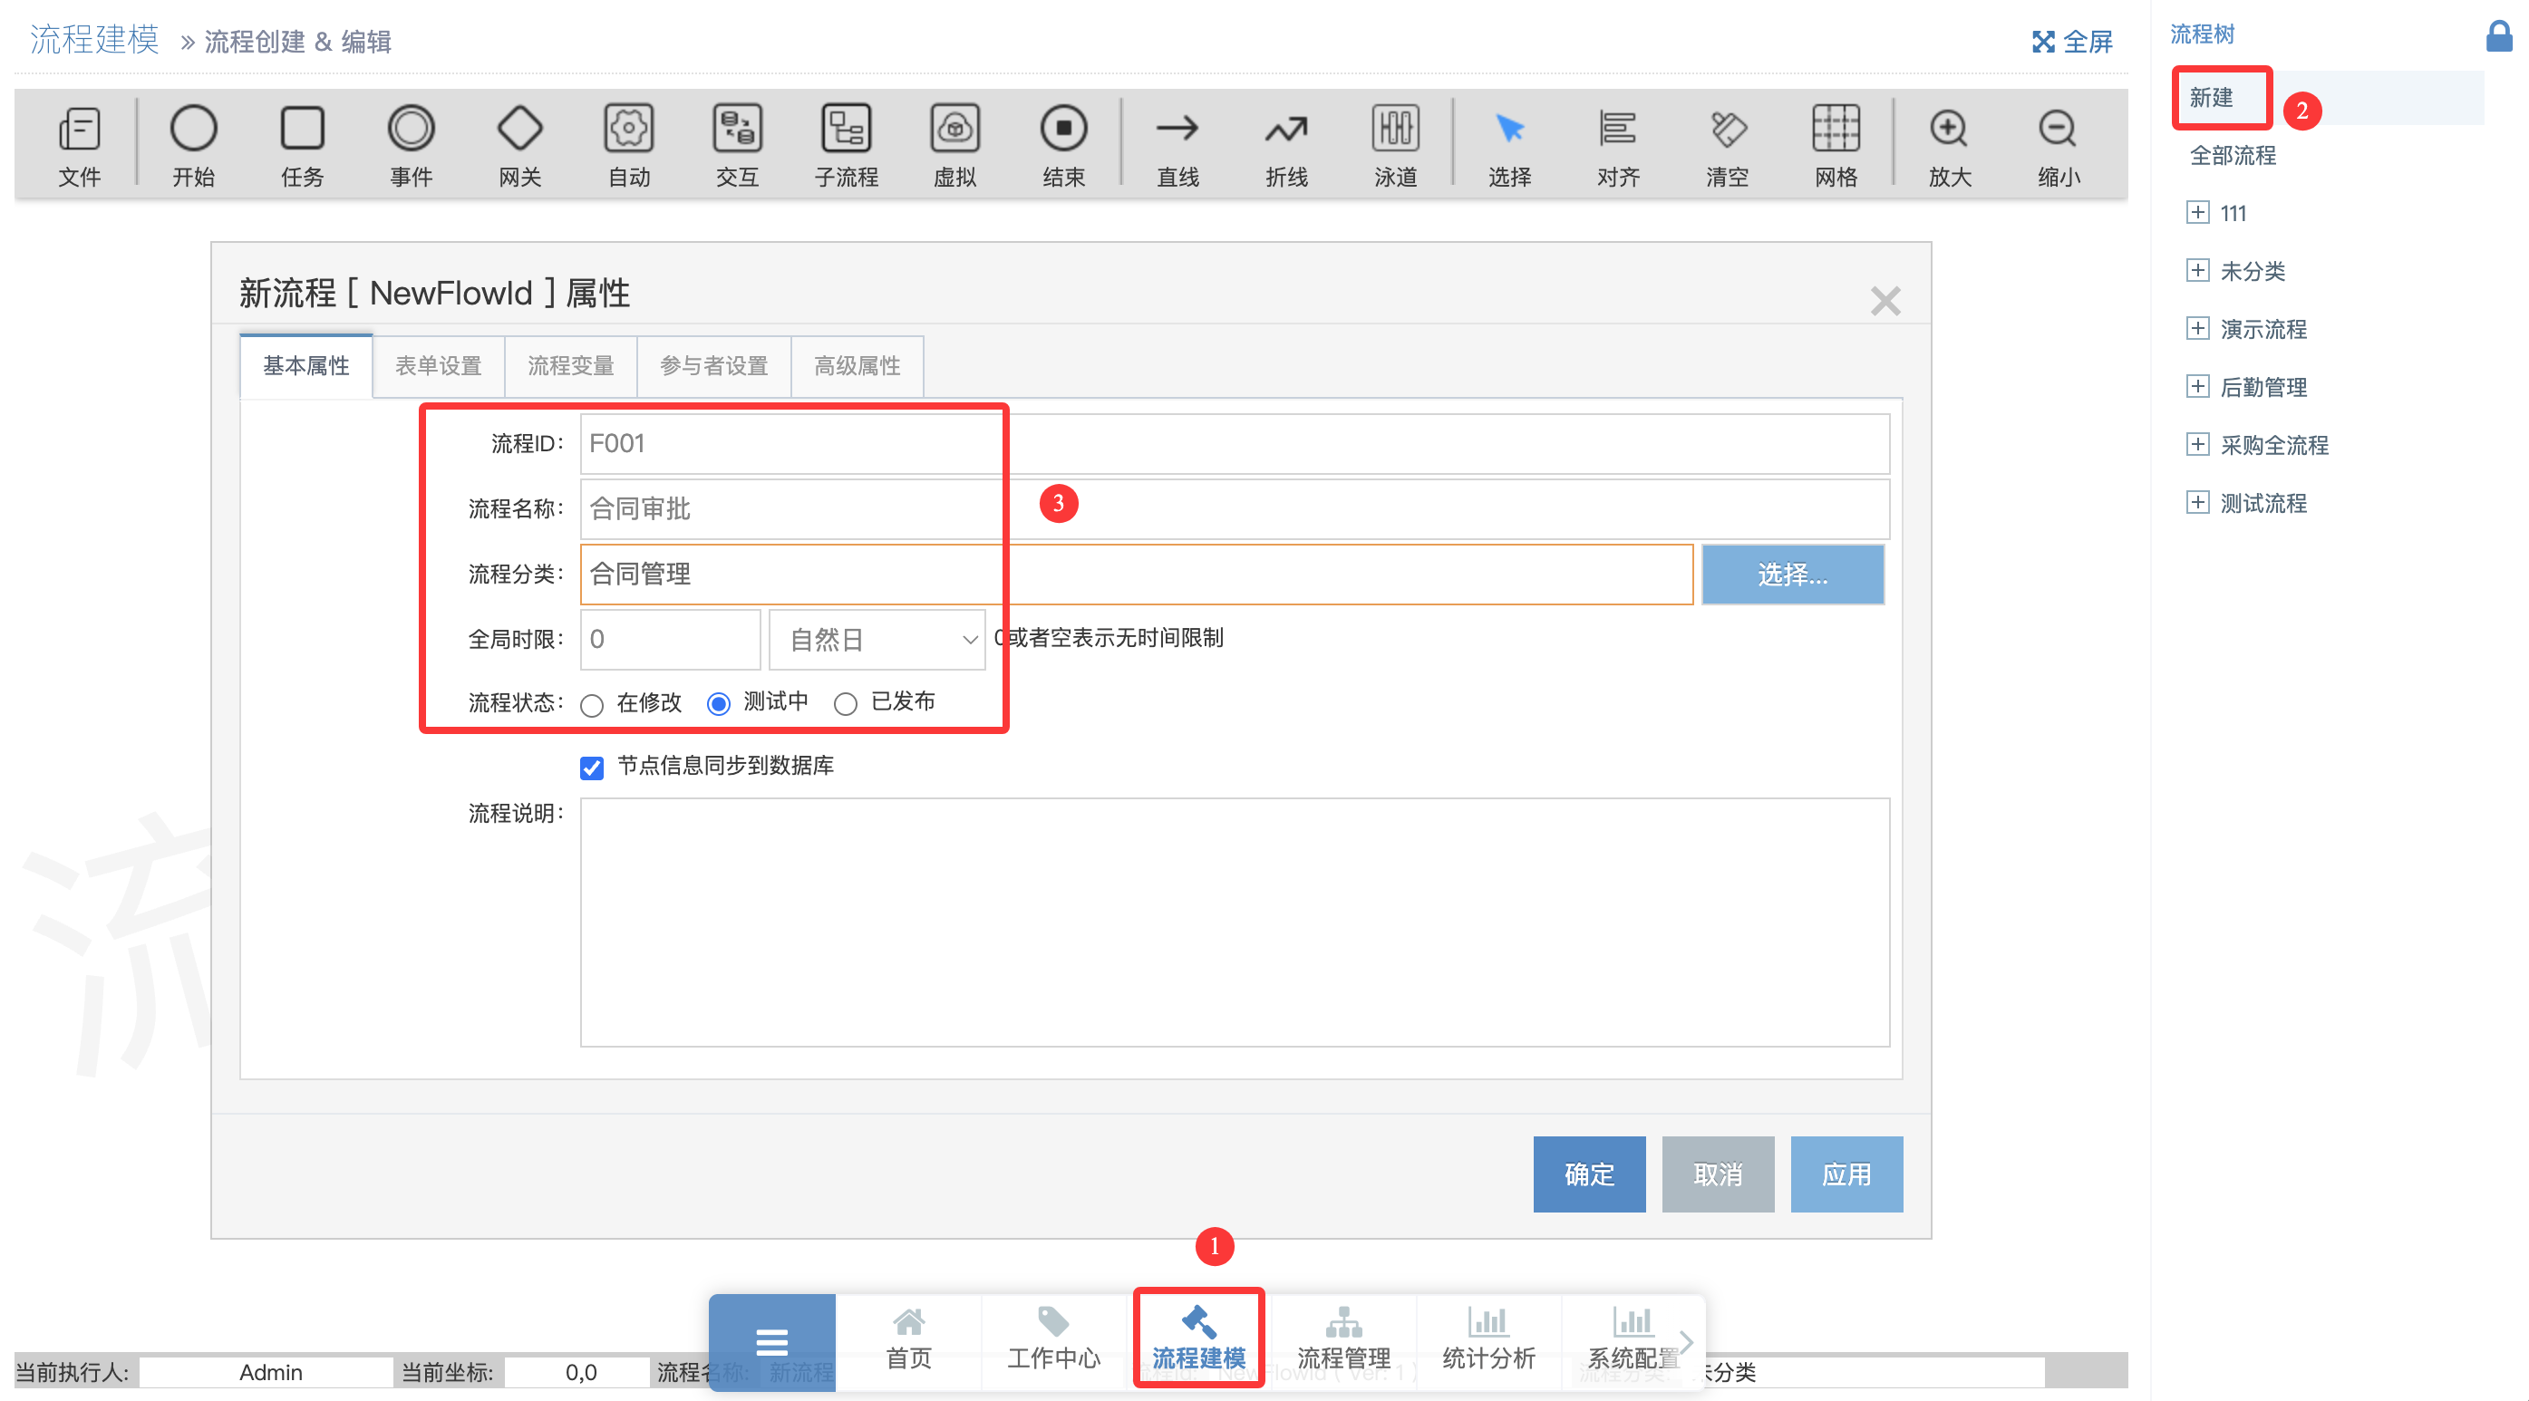
Task: Click the 取消 cancel button
Action: (x=1718, y=1174)
